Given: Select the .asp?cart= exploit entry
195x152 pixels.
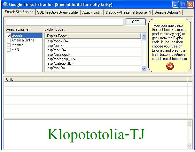Looking at the screenshot, I should 93,46.
